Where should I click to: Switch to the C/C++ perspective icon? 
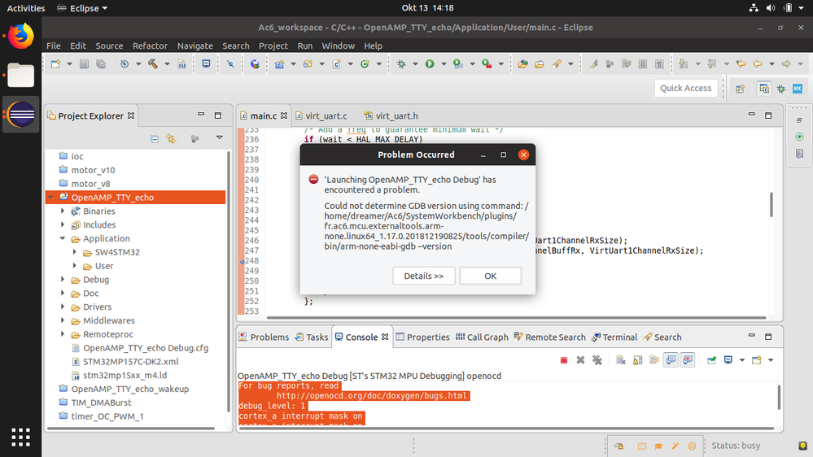[764, 89]
